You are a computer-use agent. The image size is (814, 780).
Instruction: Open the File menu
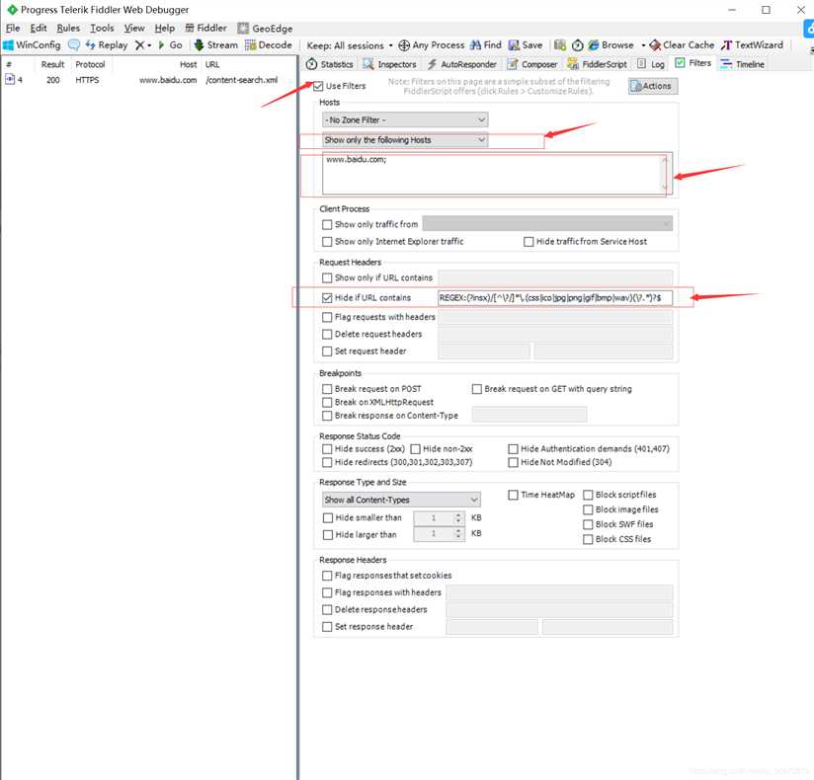click(13, 28)
